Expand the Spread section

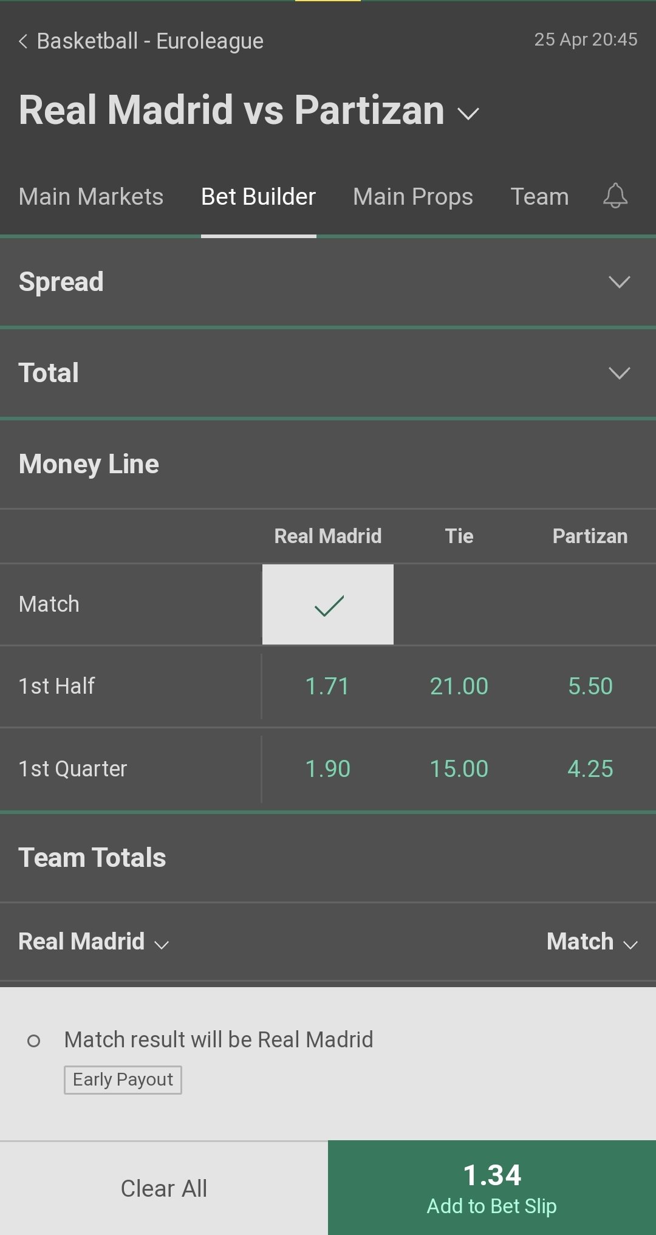[619, 282]
